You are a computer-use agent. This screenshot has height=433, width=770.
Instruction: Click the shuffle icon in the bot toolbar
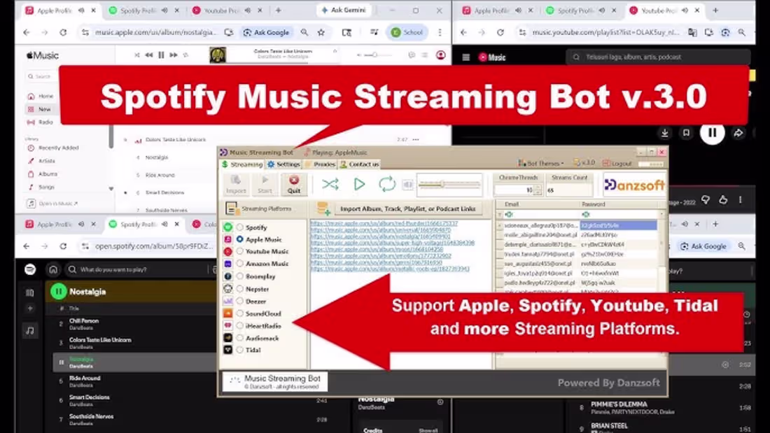[330, 184]
